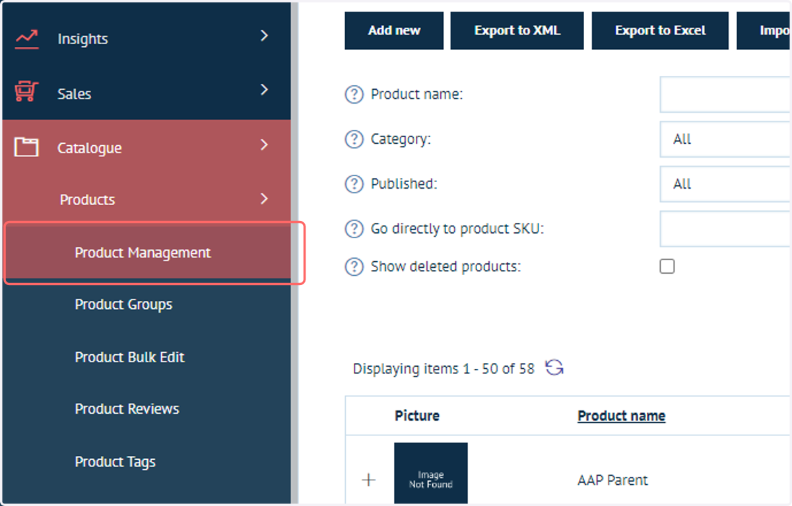Click the Insights chart icon

(x=26, y=38)
